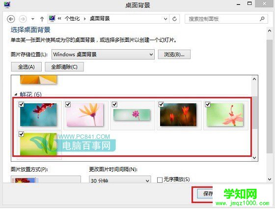Click the main window scrollbar thumb
The width and height of the screenshot is (275, 209).
[x=270, y=96]
